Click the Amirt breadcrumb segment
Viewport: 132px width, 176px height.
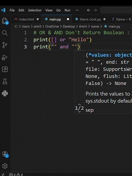pos(83,26)
